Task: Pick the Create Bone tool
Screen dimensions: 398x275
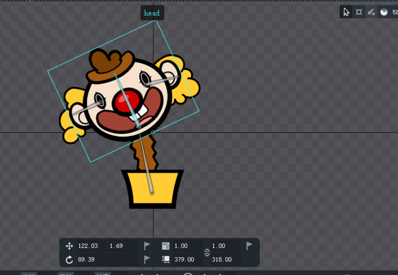Action: pos(371,12)
